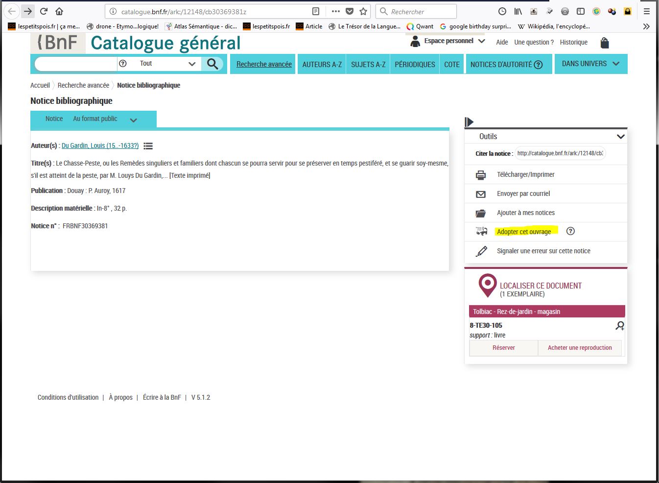Click the Recherche avancée link
The image size is (659, 483).
click(264, 64)
